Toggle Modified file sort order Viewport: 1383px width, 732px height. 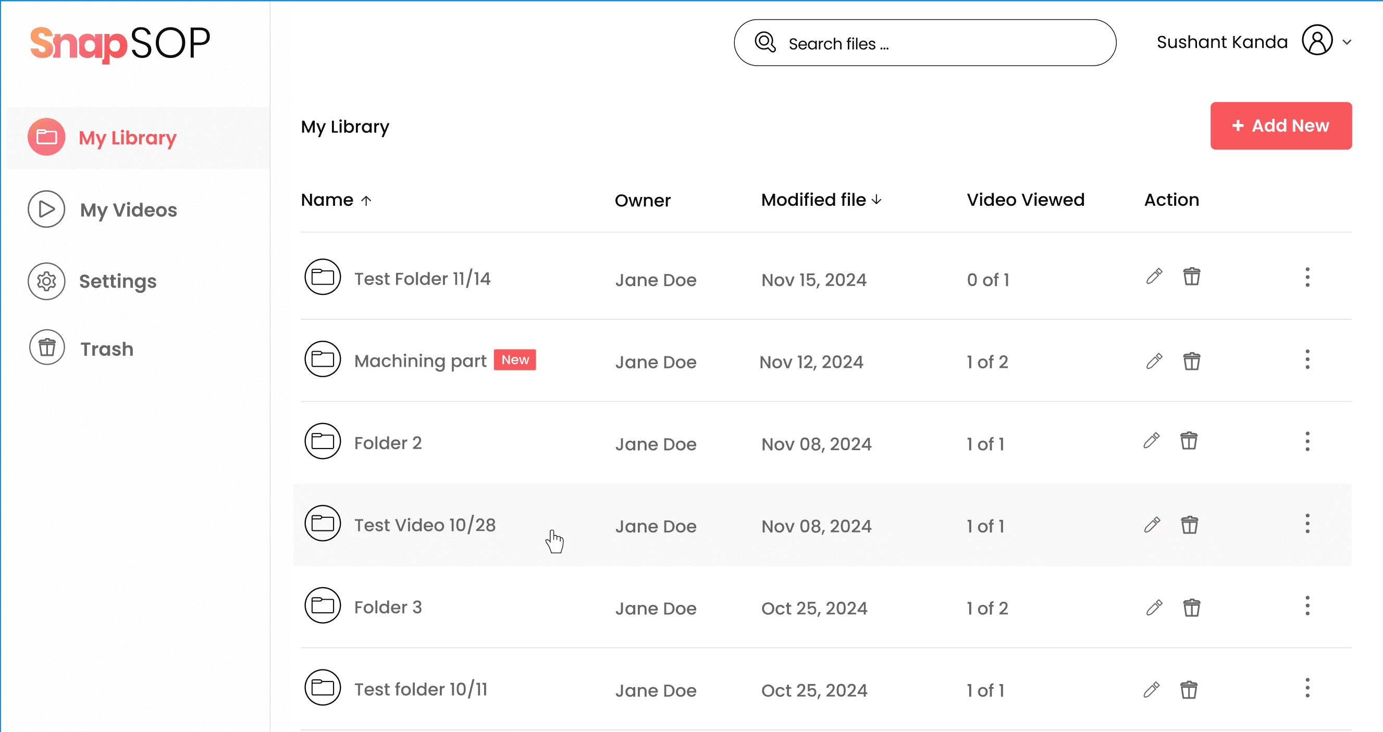(x=876, y=200)
